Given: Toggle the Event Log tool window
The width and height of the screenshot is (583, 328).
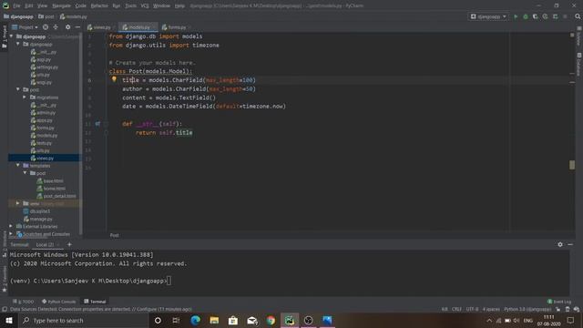Looking at the screenshot, I should click(559, 302).
